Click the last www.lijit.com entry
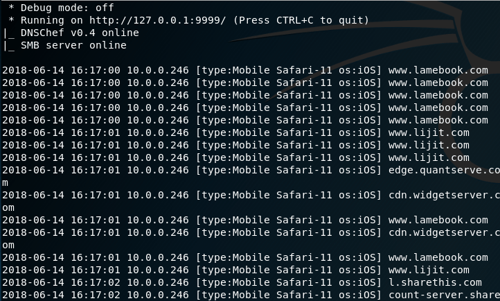 click(x=429, y=270)
